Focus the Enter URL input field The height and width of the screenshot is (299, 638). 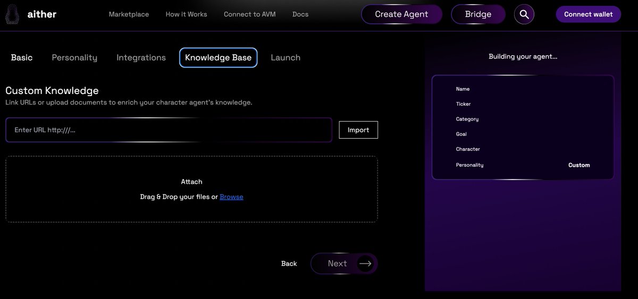tap(169, 130)
